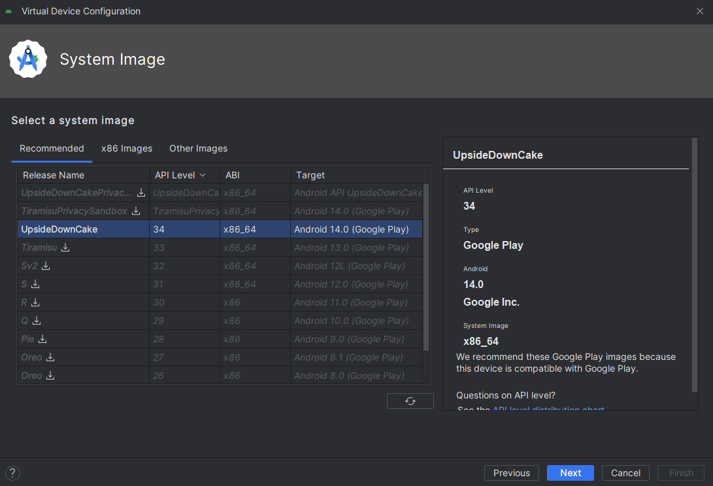This screenshot has height=486, width=713.
Task: Click the UpsideDownCake details panel heading
Action: pyautogui.click(x=498, y=155)
